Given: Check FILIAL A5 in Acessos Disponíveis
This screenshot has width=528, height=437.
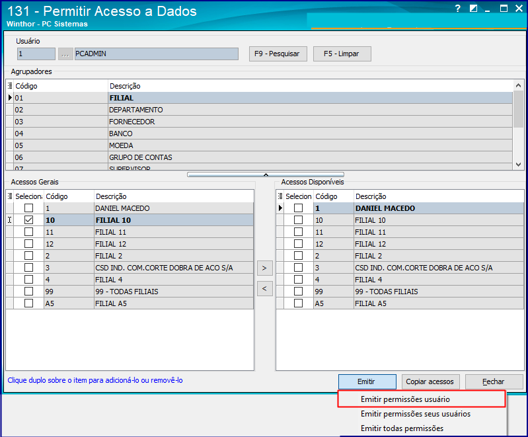Looking at the screenshot, I should pos(298,303).
